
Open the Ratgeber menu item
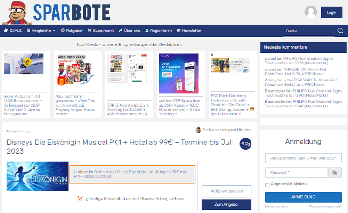(72, 31)
